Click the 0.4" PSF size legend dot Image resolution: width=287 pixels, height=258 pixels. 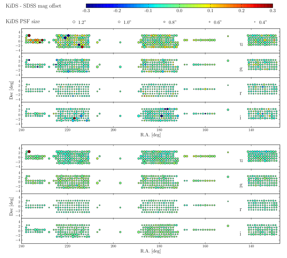254,22
